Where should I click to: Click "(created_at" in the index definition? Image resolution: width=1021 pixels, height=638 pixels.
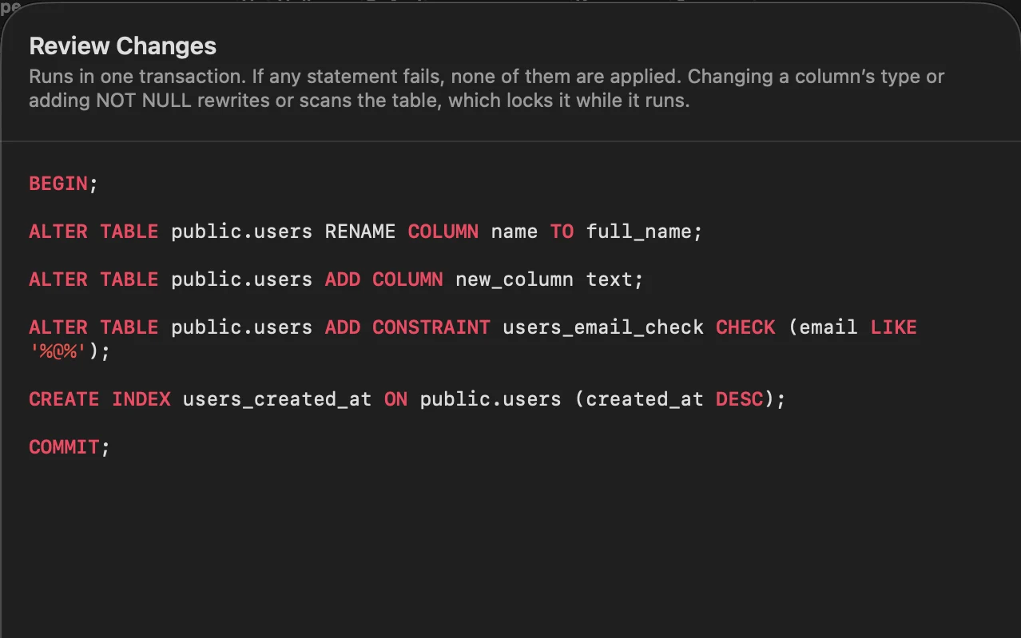pyautogui.click(x=638, y=399)
